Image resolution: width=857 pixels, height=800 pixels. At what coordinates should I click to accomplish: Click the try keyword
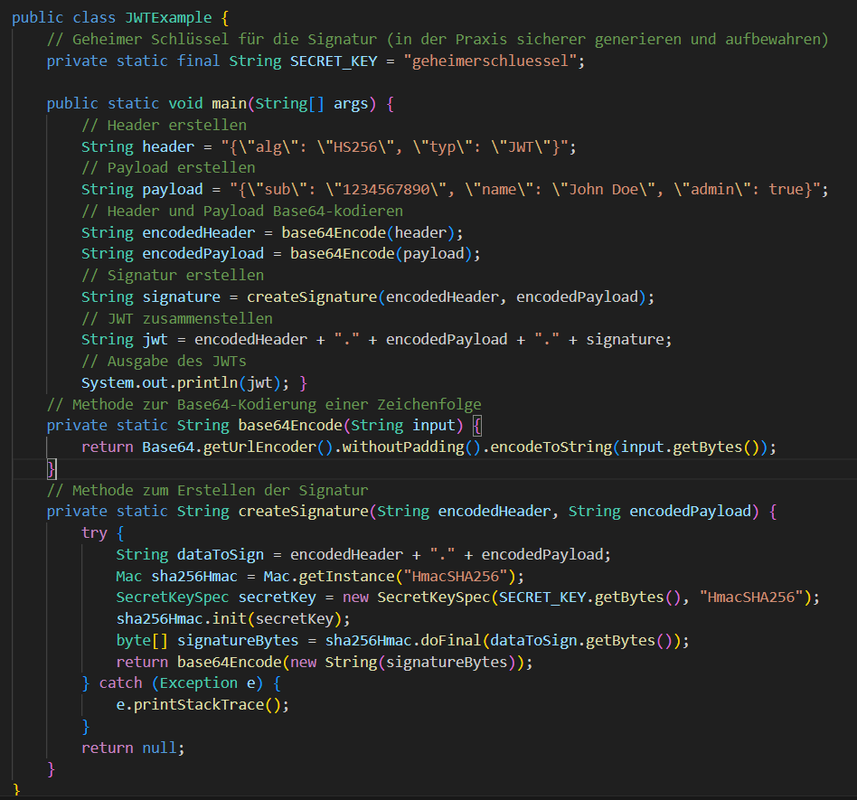(94, 532)
